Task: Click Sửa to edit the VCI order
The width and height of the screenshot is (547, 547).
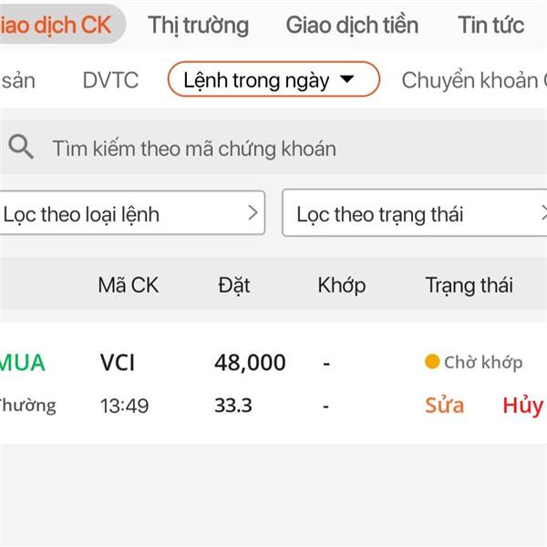Action: [x=444, y=406]
